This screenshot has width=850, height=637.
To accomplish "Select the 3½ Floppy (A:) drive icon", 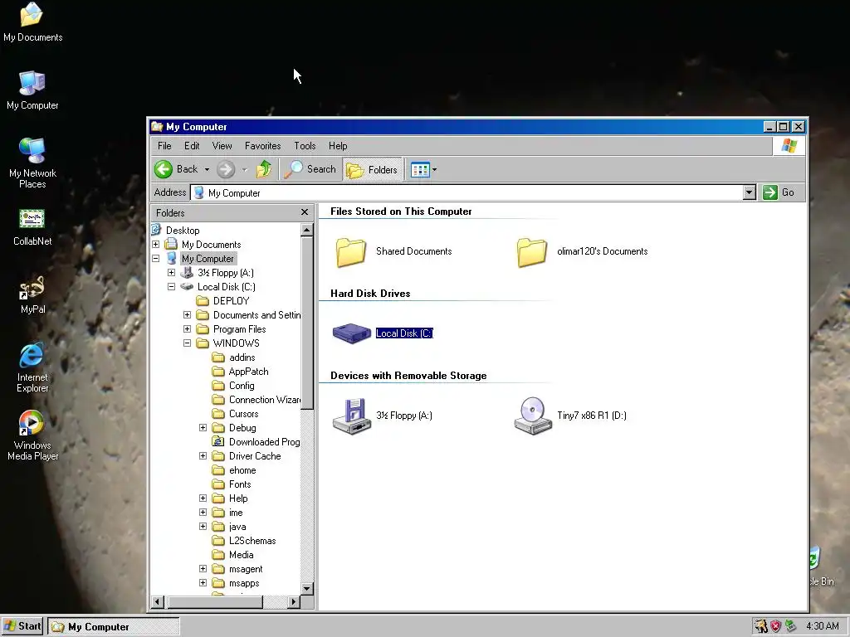I will point(352,416).
